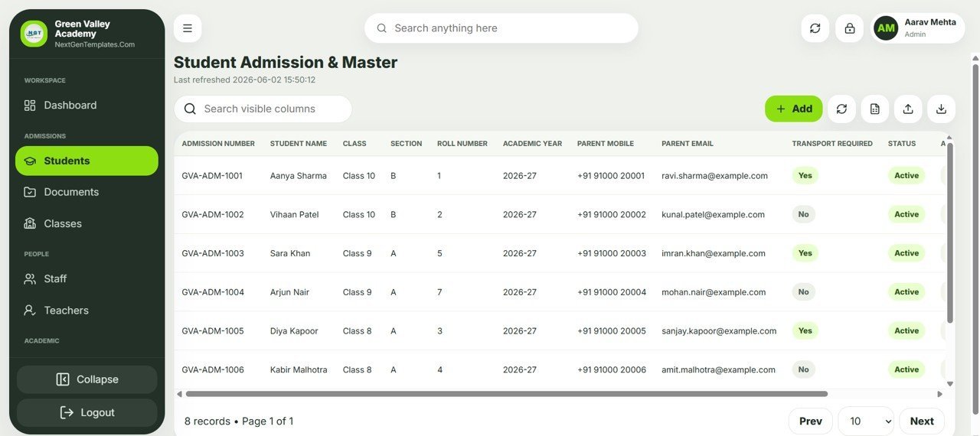Click the table vertical scrollbar thumb
Image resolution: width=980 pixels, height=436 pixels.
[x=950, y=233]
